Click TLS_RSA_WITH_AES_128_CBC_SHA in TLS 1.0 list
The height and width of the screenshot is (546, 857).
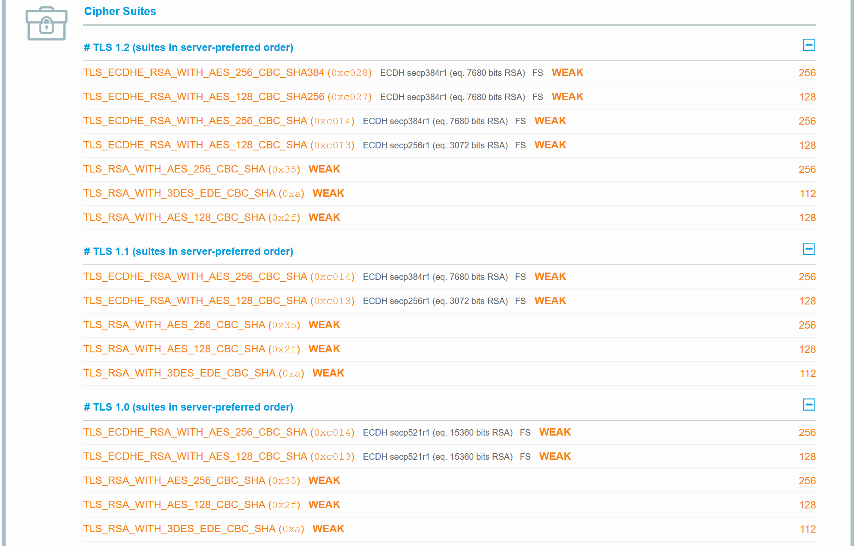click(x=174, y=505)
